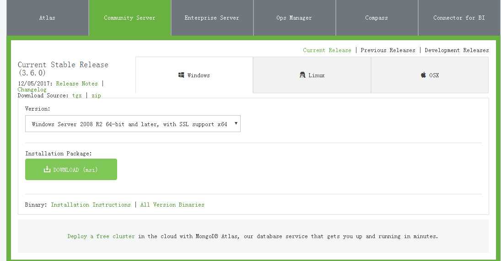Open All Version Binaries link
Viewport: 501px width, 261px height.
point(172,204)
